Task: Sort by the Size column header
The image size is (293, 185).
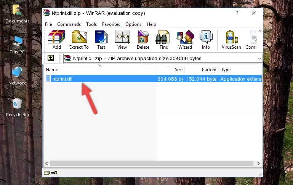Action: pyautogui.click(x=170, y=70)
